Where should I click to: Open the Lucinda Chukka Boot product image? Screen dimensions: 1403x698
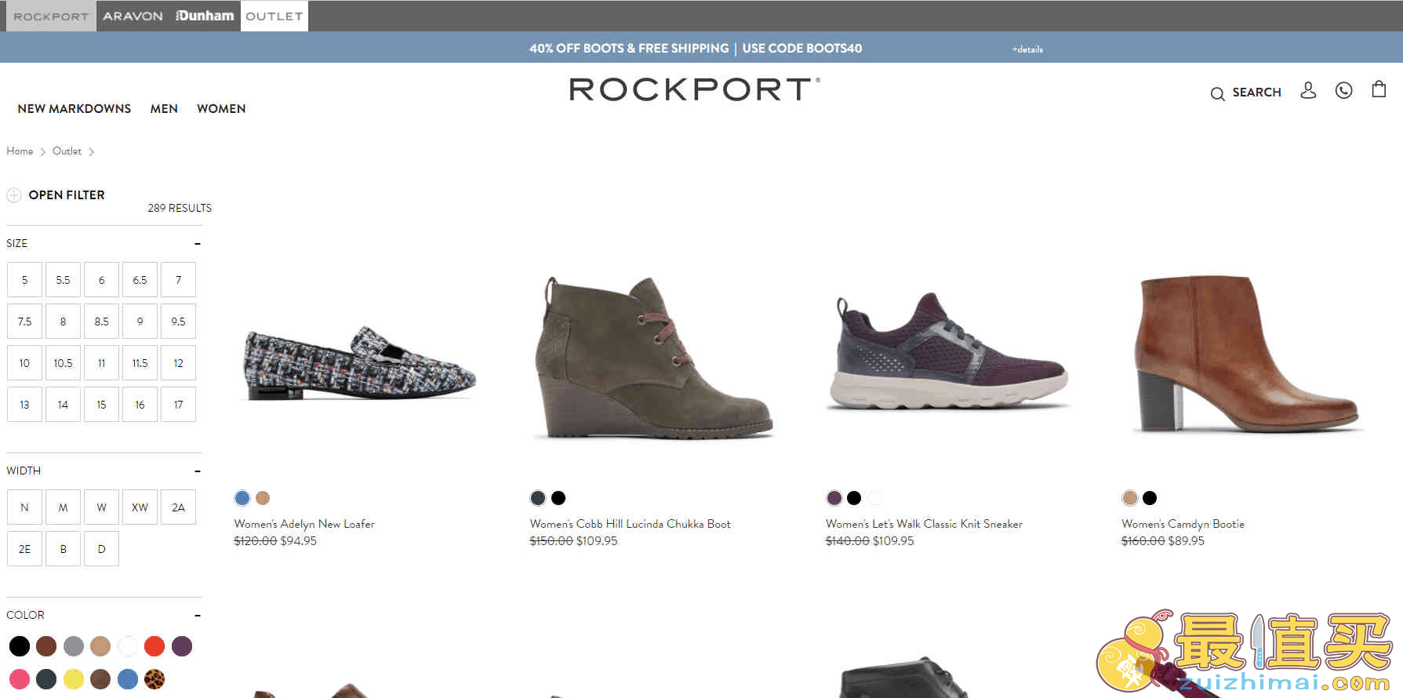654,357
